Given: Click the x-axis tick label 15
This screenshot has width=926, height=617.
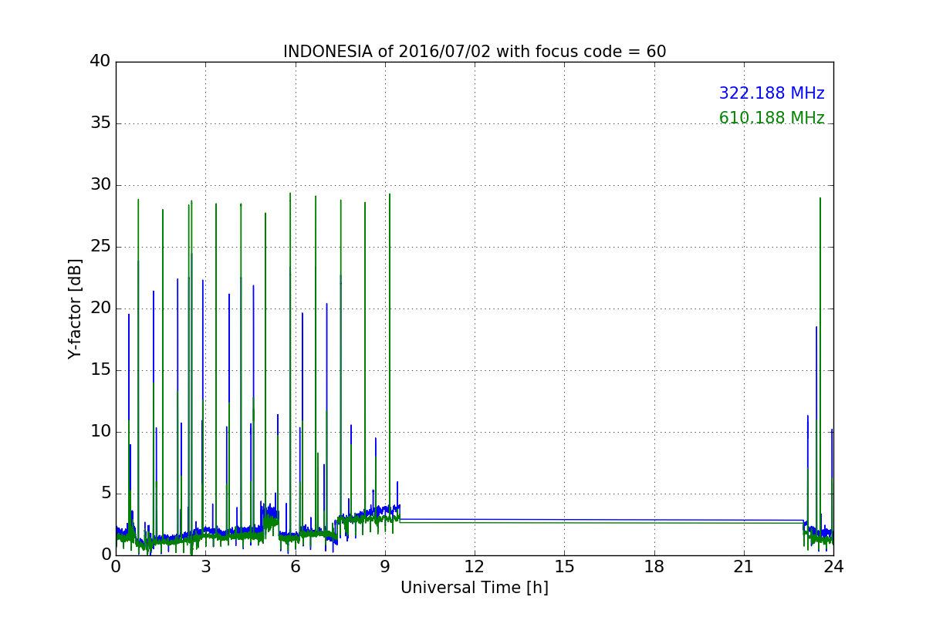Looking at the screenshot, I should coord(564,567).
